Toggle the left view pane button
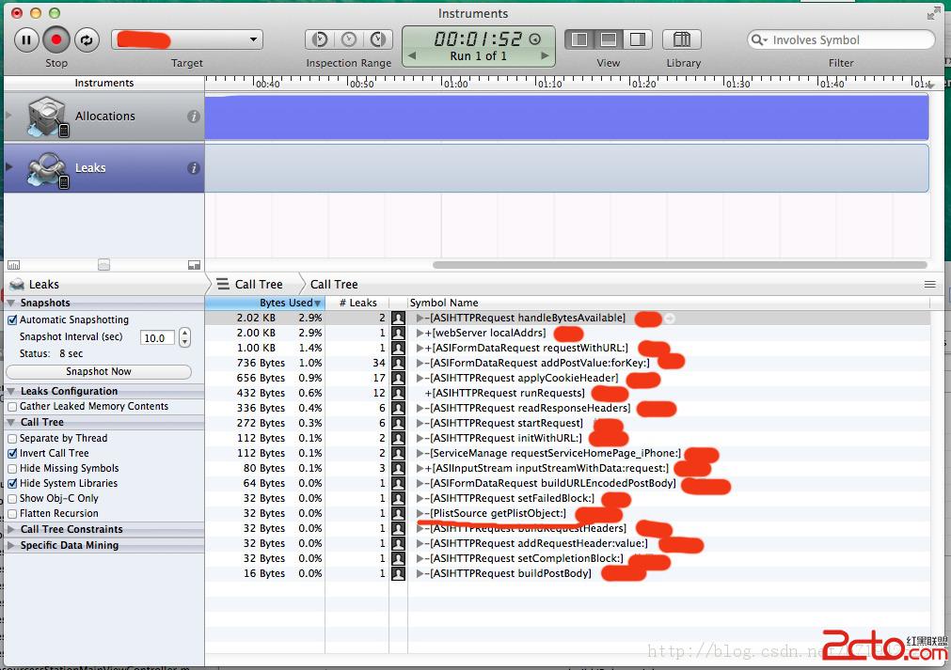The image size is (951, 670). coord(579,39)
